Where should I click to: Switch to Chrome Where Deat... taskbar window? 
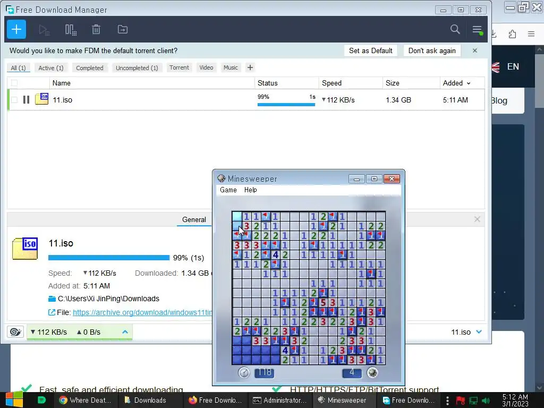pos(84,400)
